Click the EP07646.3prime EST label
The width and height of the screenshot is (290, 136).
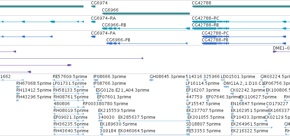pos(223,97)
